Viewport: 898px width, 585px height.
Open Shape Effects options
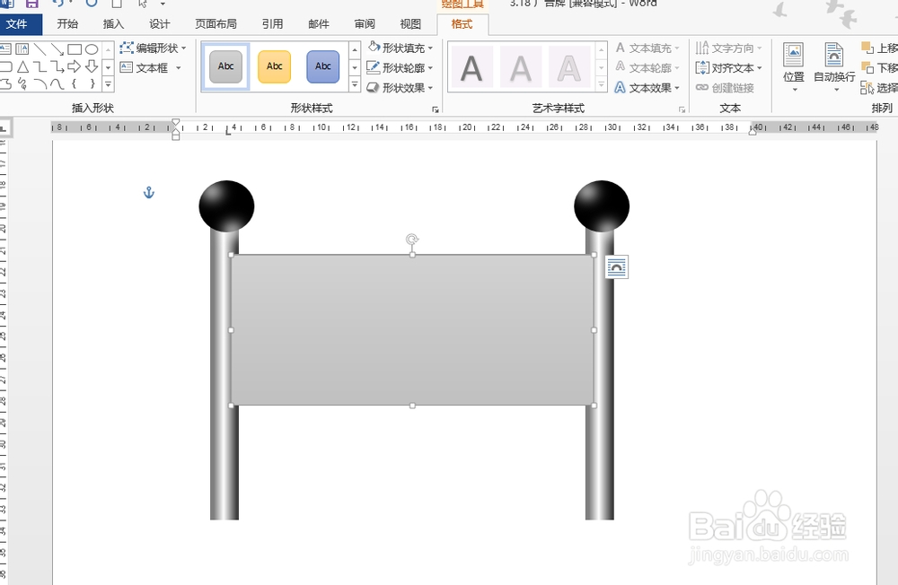click(372, 86)
